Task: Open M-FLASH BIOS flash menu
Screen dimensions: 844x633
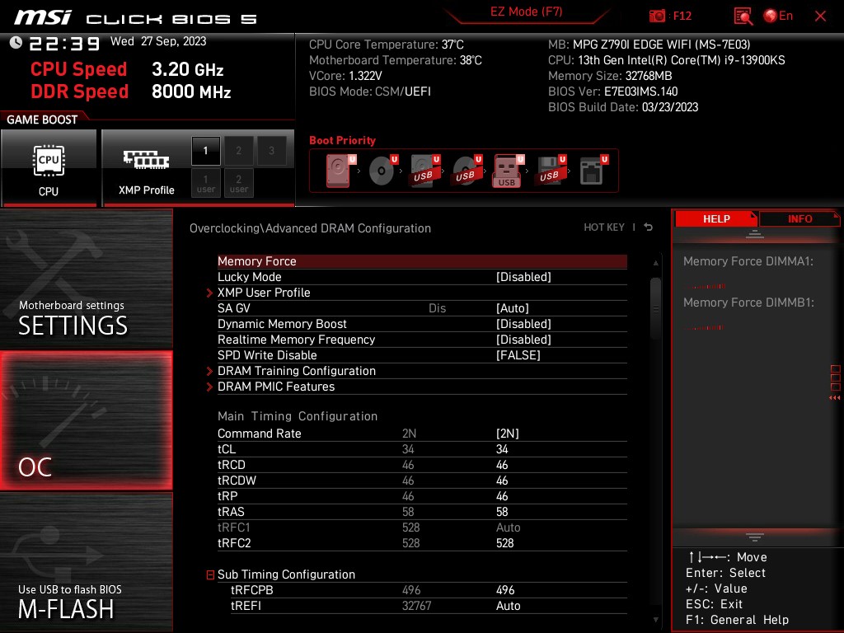Action: [86, 562]
